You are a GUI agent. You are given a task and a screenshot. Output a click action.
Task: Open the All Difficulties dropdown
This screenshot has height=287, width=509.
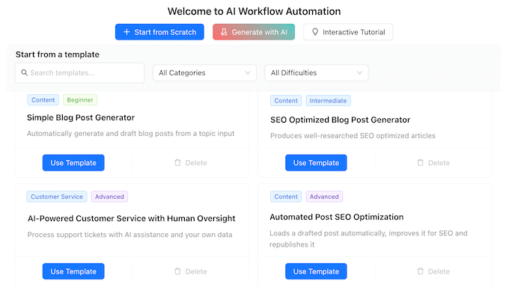tap(317, 73)
